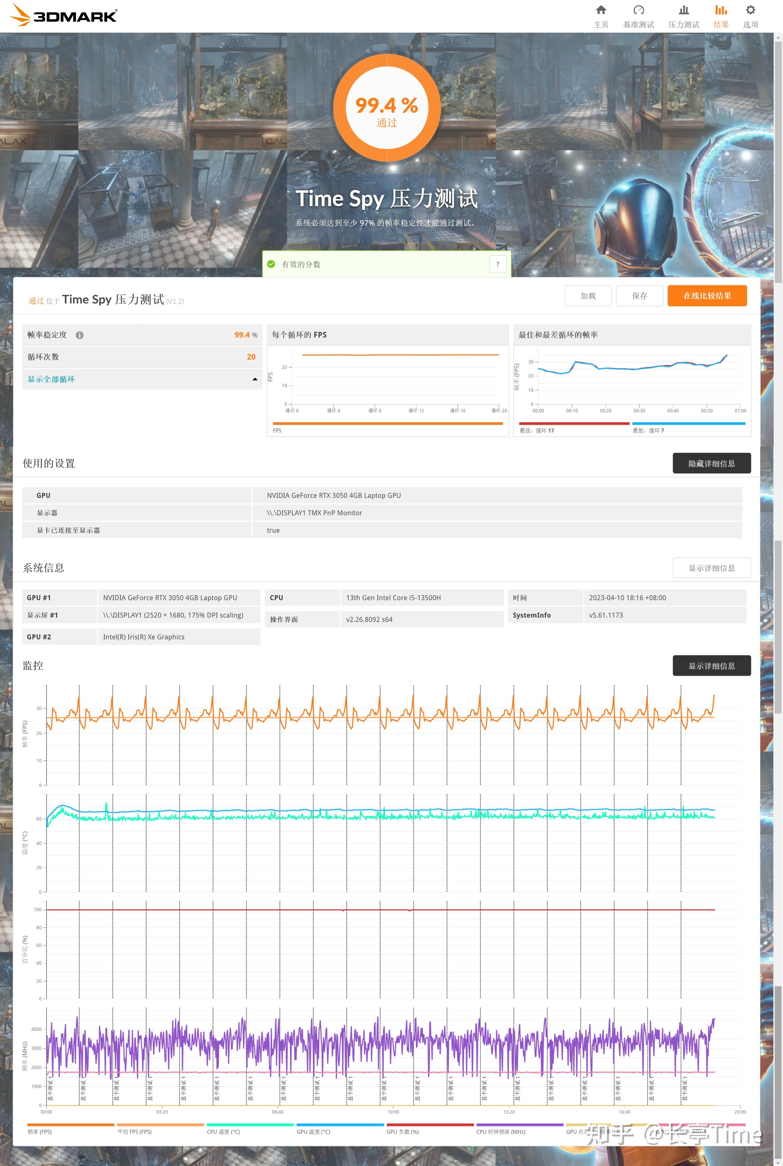Open the question mark help icon
The width and height of the screenshot is (783, 1166).
click(497, 264)
